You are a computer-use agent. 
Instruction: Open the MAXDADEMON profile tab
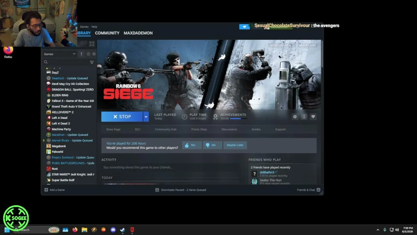point(138,33)
